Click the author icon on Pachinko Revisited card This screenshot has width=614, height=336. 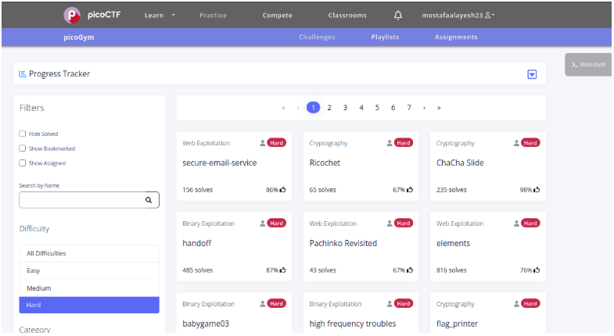point(390,223)
